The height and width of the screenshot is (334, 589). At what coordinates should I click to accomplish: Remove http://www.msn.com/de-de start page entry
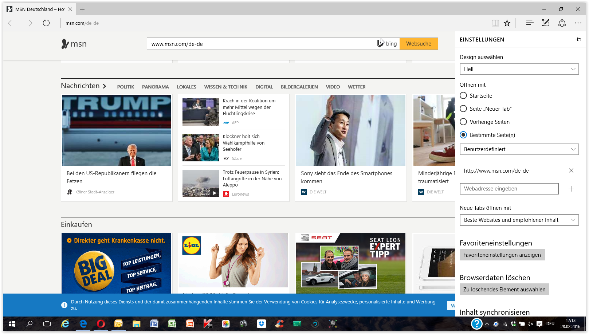tap(571, 170)
